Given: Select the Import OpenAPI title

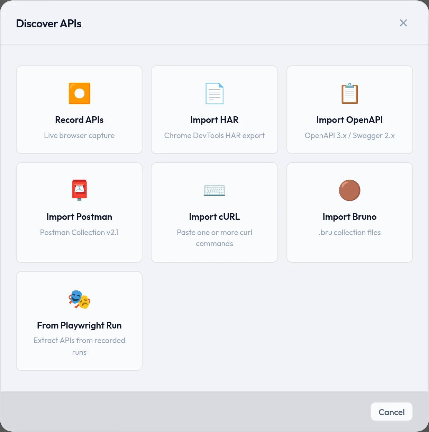Looking at the screenshot, I should point(349,120).
